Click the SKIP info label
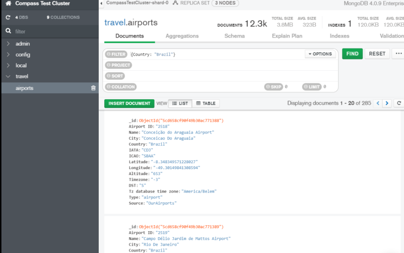This screenshot has height=253, width=404. pyautogui.click(x=273, y=87)
